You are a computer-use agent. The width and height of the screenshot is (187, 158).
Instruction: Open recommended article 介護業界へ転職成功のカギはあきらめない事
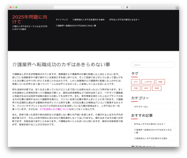click(x=153, y=131)
